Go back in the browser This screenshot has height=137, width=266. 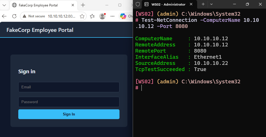4,16
